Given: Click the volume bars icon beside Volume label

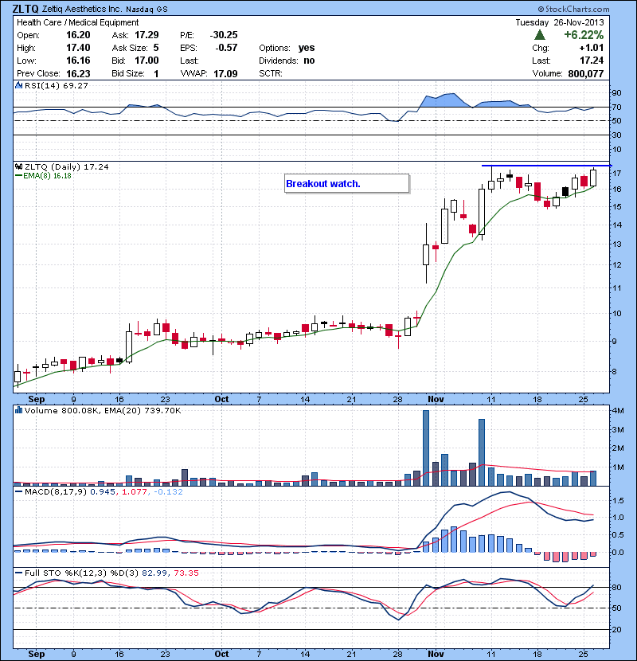Looking at the screenshot, I should (18, 410).
